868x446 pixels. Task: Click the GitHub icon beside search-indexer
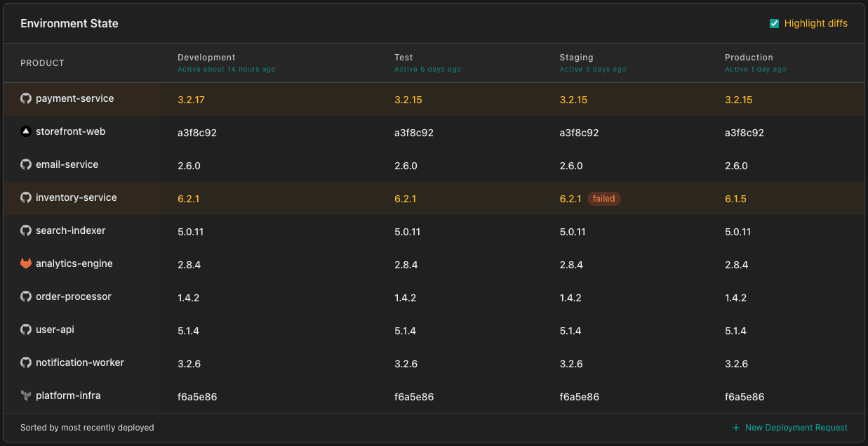pyautogui.click(x=26, y=231)
